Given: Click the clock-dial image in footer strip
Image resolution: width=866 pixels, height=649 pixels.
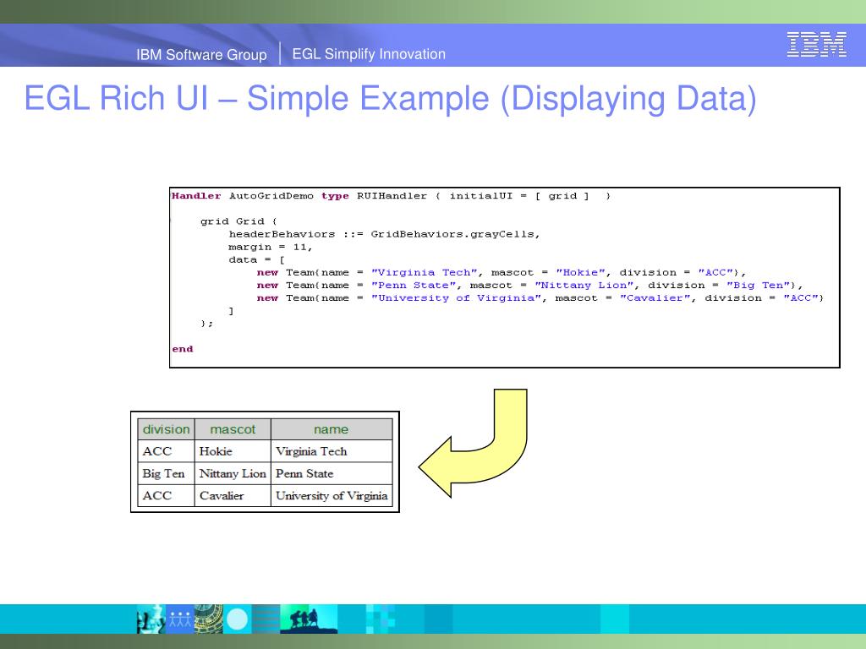Looking at the screenshot, I should (208, 619).
